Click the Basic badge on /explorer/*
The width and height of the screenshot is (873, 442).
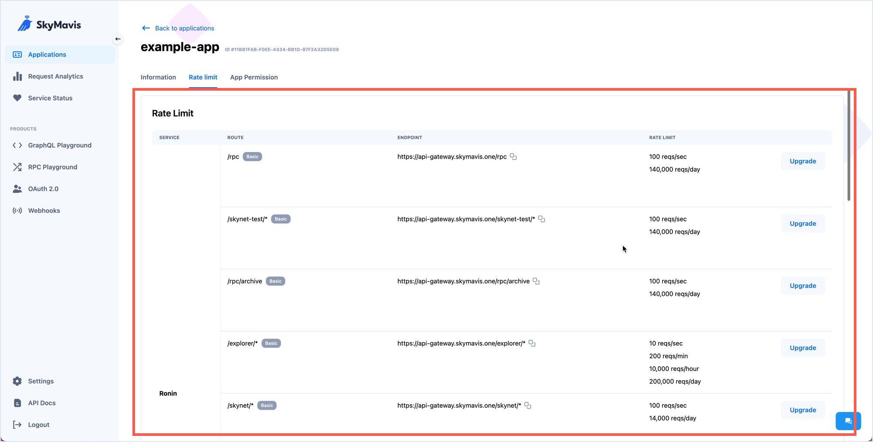271,343
